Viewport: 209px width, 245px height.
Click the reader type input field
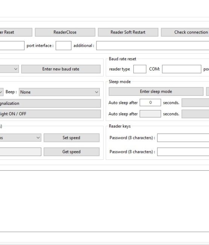[x=140, y=69]
